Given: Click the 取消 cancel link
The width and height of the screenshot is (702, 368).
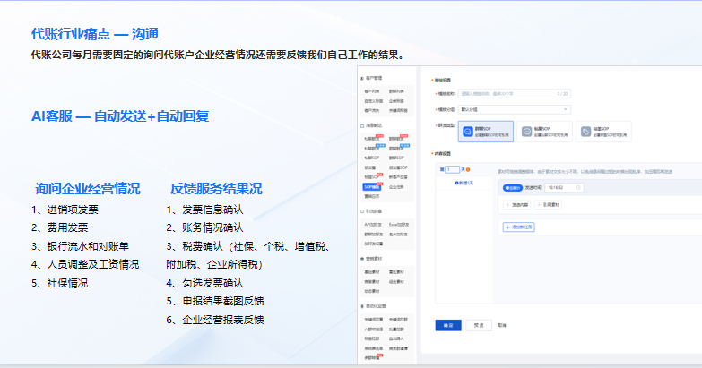Looking at the screenshot, I should click(502, 325).
